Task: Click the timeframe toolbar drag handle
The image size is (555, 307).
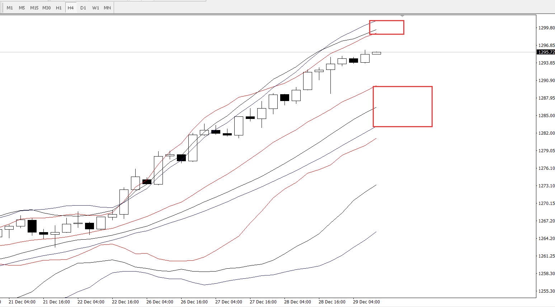Action: click(2, 8)
